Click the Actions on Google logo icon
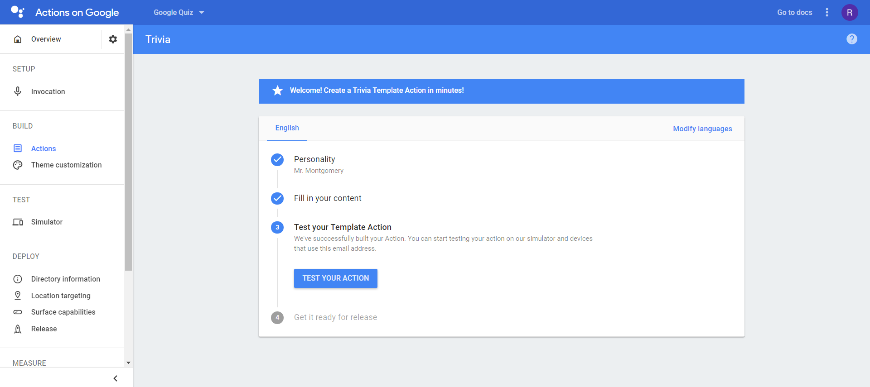The width and height of the screenshot is (870, 387). tap(17, 12)
